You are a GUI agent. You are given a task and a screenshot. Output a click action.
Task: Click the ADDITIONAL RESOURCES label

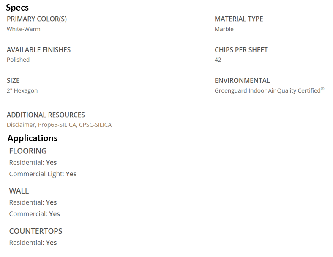46,115
